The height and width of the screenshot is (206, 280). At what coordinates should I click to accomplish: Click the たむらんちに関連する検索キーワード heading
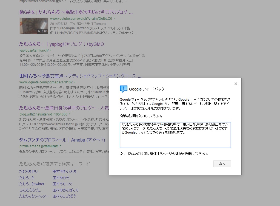[x=55, y=164]
